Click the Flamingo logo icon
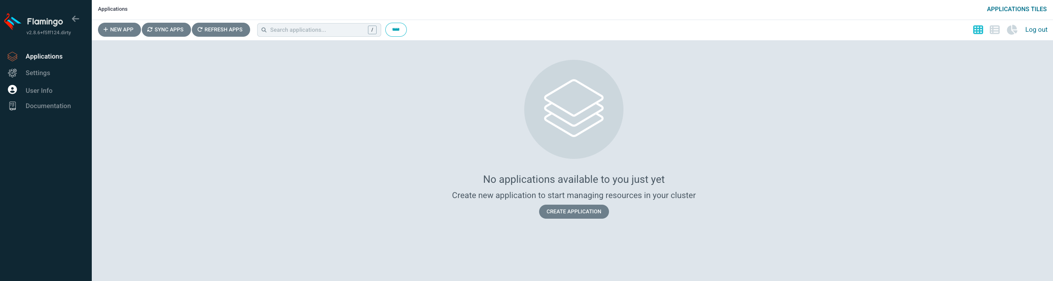 12,21
